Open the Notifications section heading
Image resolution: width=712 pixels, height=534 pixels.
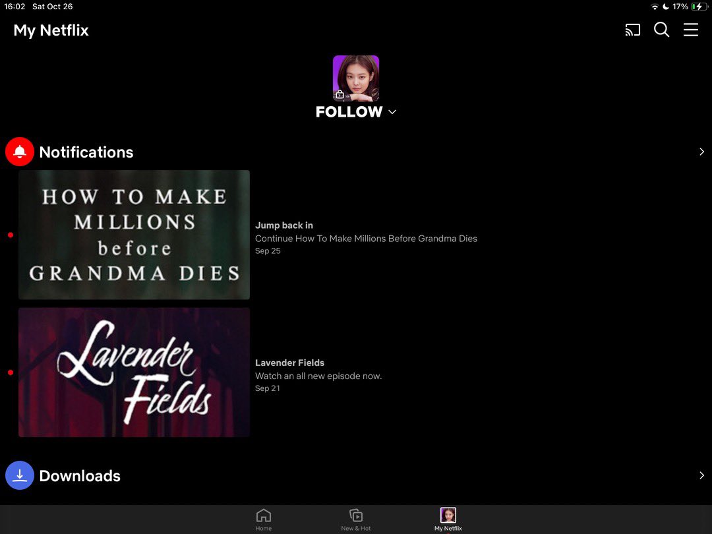[x=86, y=152]
